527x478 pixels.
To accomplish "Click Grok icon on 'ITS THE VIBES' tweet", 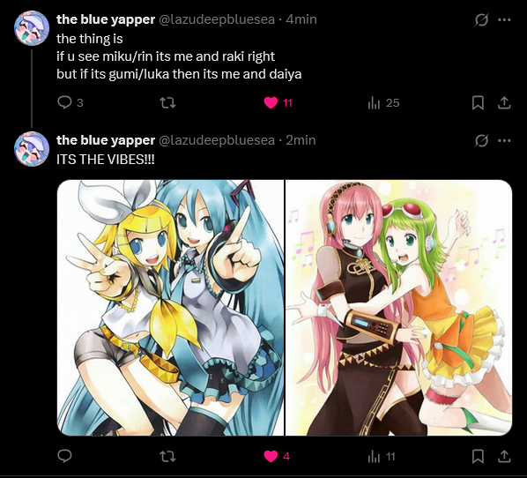I will 481,140.
